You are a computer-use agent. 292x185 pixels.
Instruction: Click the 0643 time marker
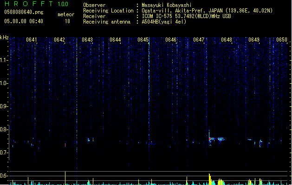tap(87, 40)
